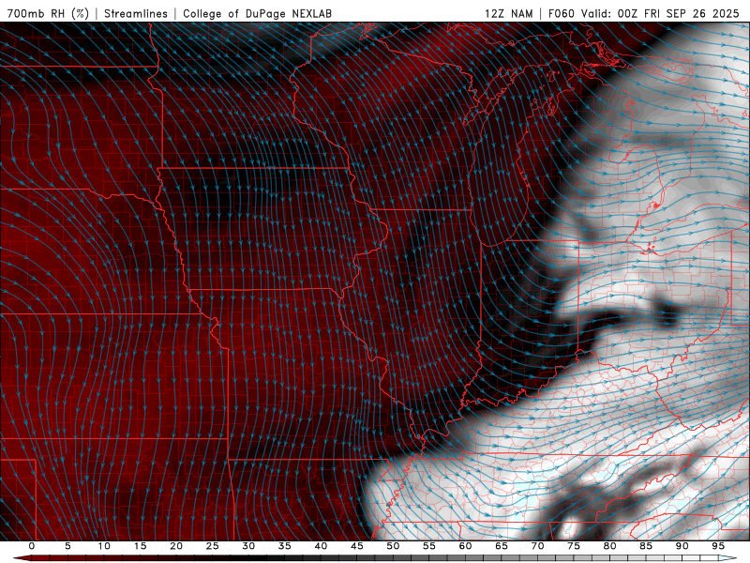Click the "College of DuPage NEXLAB" text
This screenshot has height=563, width=750.
pyautogui.click(x=257, y=13)
